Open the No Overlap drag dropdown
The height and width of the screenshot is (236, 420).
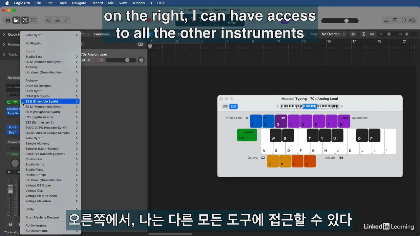(x=333, y=34)
